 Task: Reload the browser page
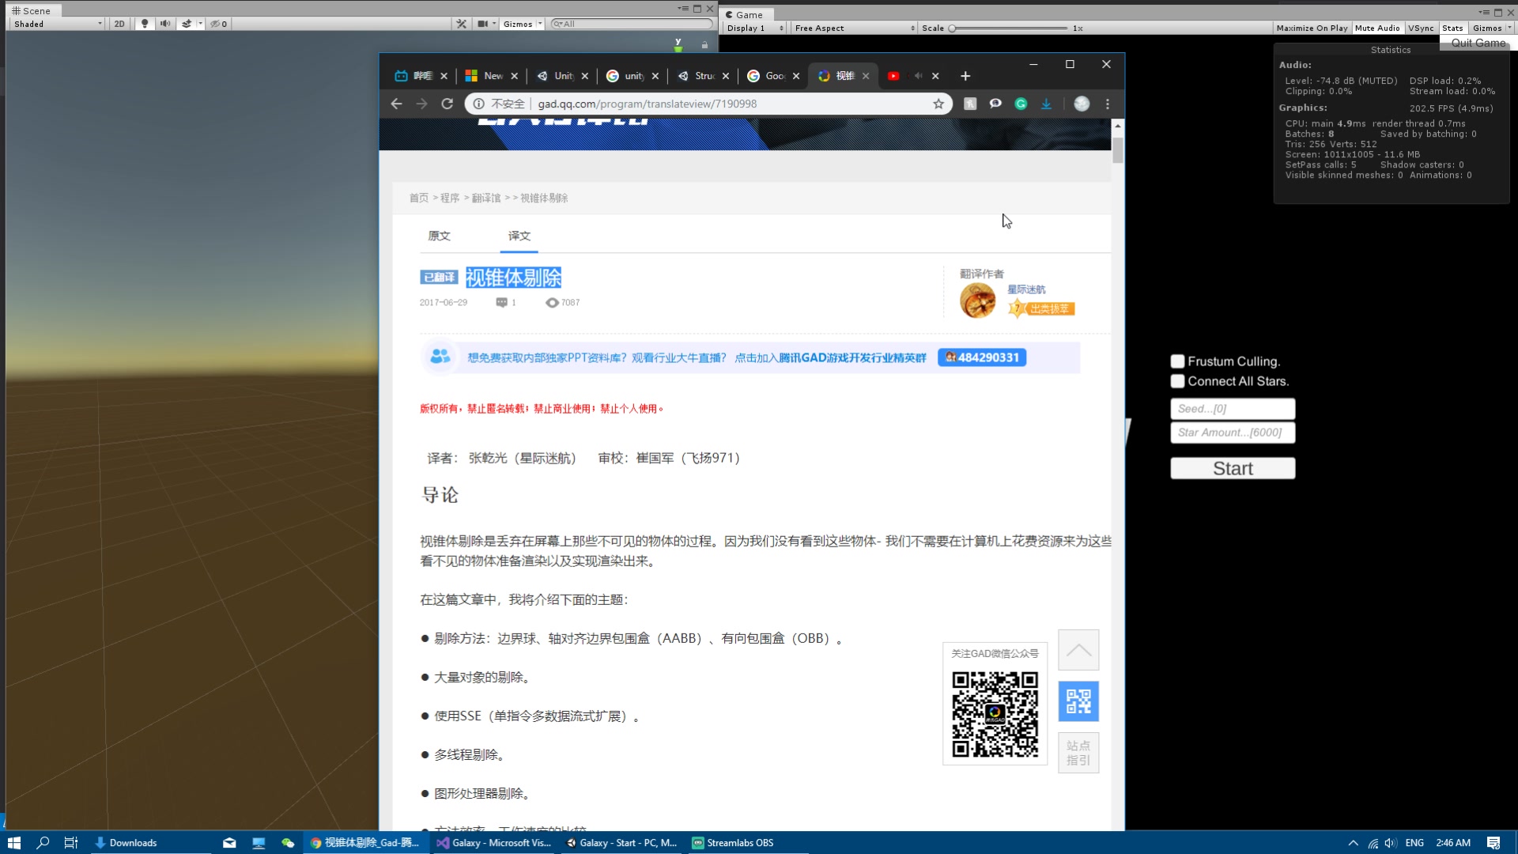[447, 104]
